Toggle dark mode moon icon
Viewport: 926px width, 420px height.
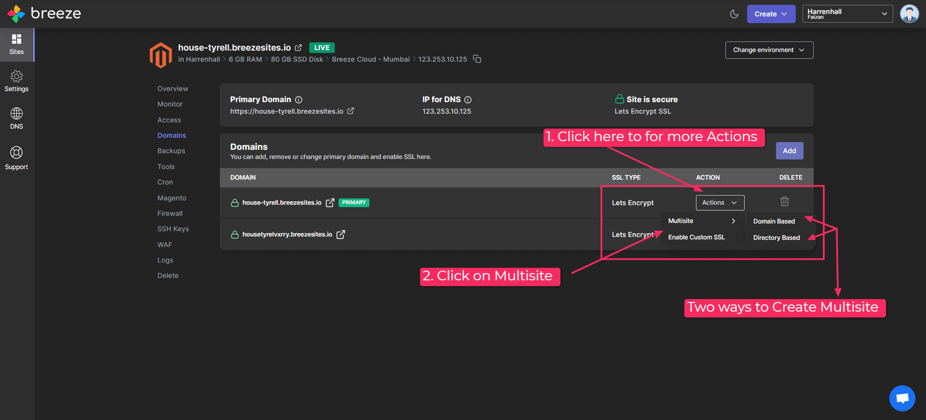click(x=734, y=14)
